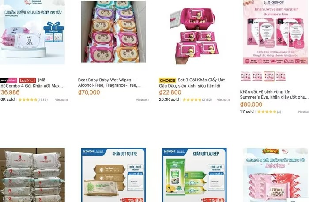Open Khăn ướt vệ sinh Summer's Eve title
Viewport: 309px width, 202px height.
(274, 95)
